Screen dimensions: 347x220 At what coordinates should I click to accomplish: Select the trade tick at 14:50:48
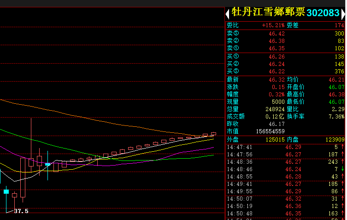tap(285, 214)
